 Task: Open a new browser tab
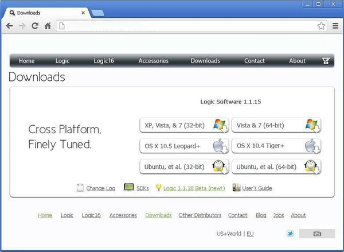pos(97,13)
